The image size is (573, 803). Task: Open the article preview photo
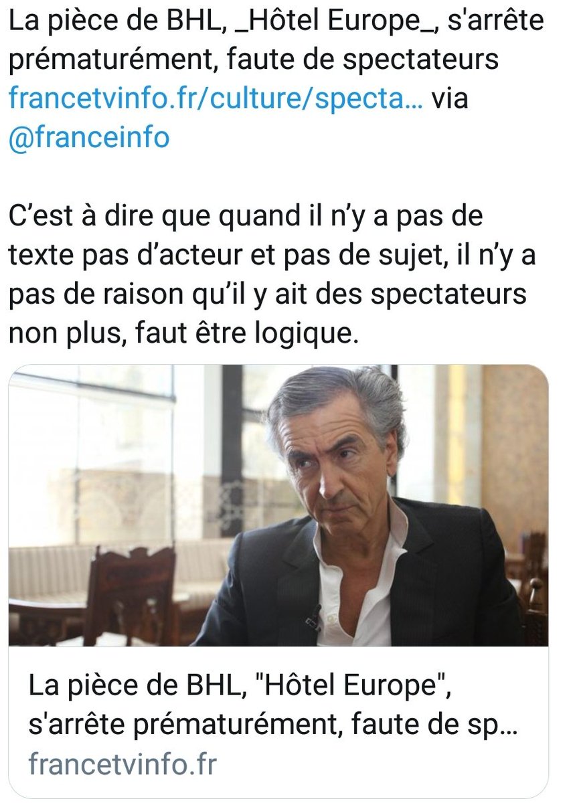coord(278,505)
